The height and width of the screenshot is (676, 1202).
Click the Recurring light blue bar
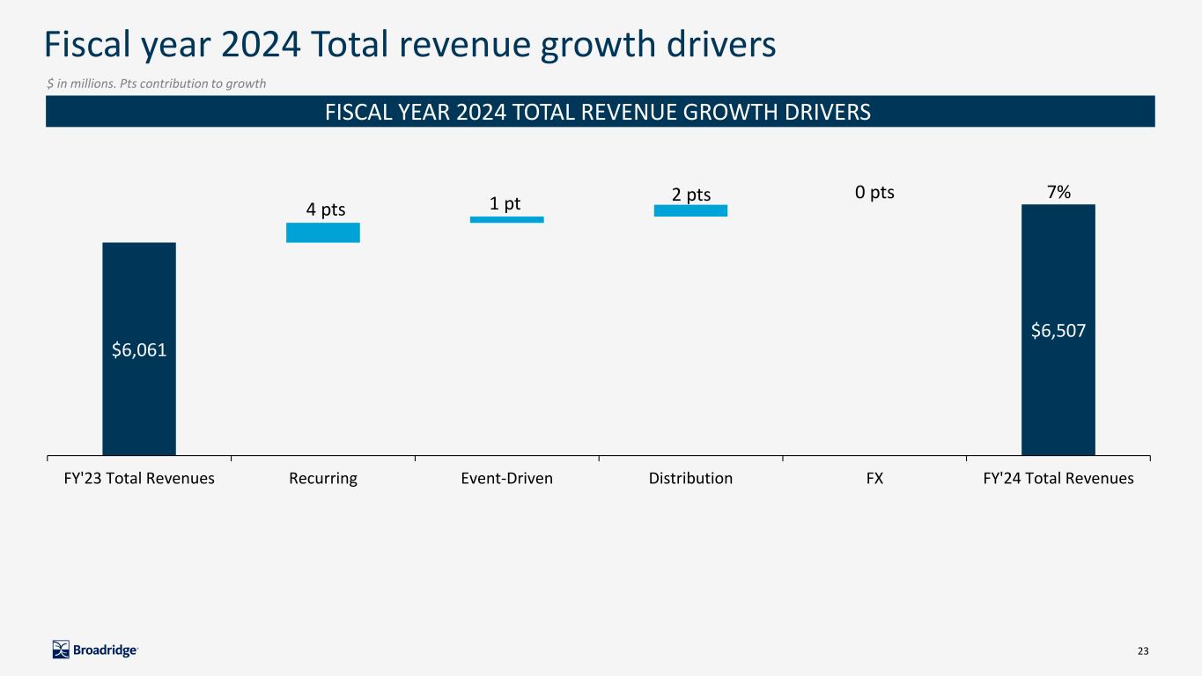coord(323,232)
